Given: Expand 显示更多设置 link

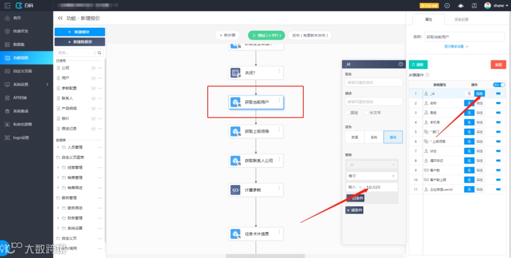Looking at the screenshot, I should (456, 46).
